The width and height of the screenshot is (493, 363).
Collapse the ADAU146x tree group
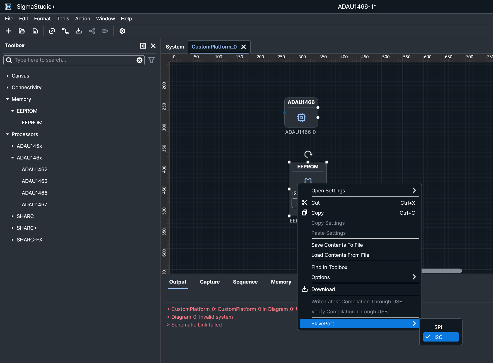13,158
